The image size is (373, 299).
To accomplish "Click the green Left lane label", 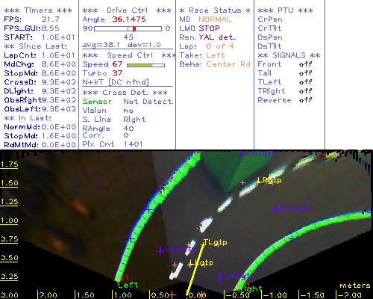I will coord(128,285).
